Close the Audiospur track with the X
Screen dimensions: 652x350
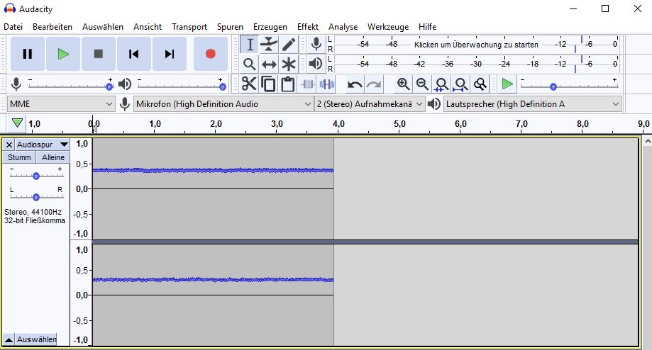(x=9, y=145)
